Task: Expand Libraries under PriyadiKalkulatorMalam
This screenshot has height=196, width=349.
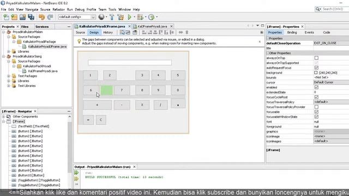Action: (9, 52)
